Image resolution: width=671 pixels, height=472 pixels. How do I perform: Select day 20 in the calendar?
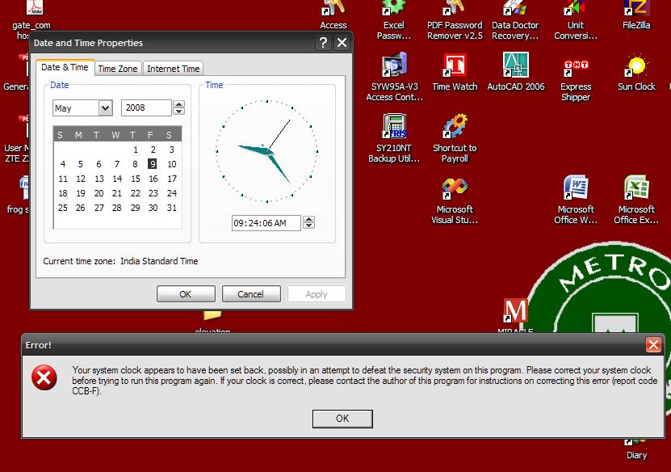point(99,193)
